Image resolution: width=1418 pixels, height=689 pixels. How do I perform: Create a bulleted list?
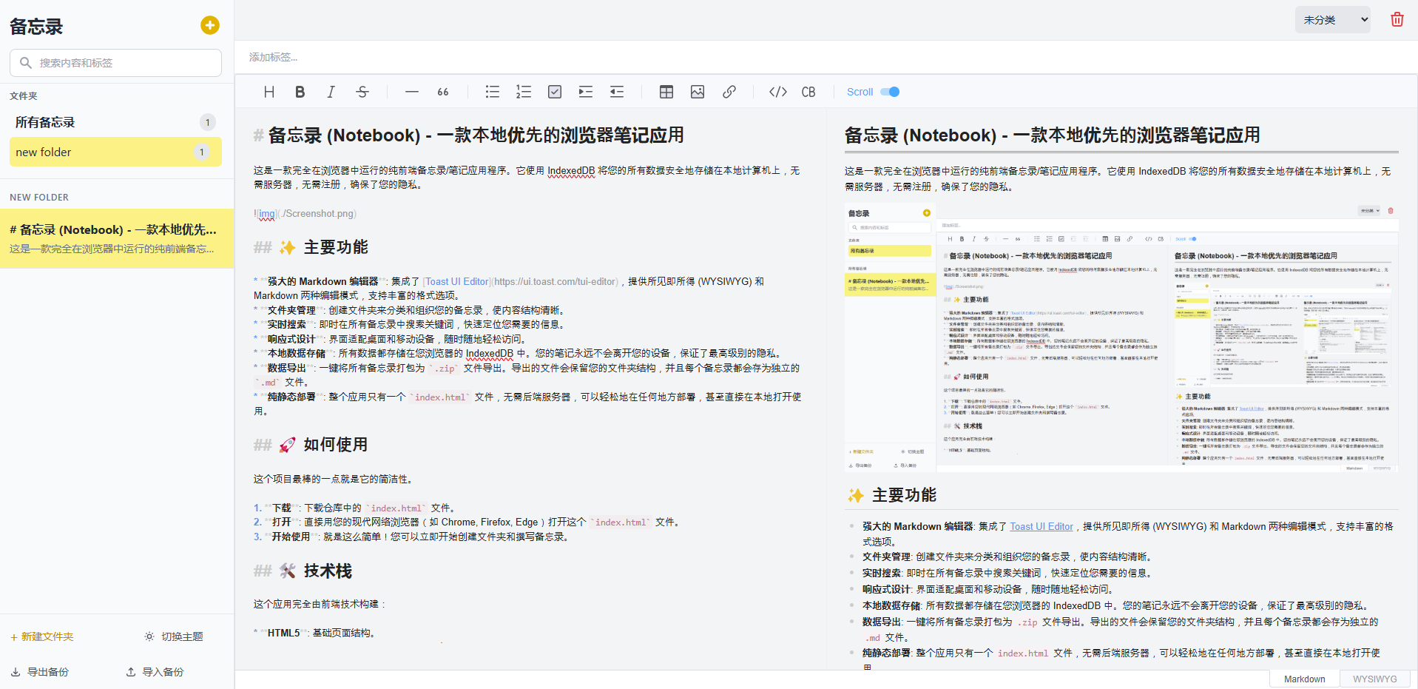[492, 91]
